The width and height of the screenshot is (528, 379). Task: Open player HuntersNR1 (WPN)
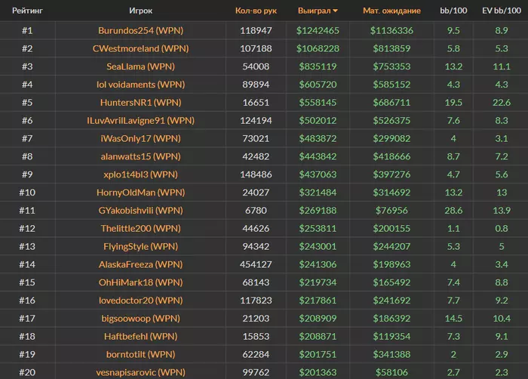141,103
